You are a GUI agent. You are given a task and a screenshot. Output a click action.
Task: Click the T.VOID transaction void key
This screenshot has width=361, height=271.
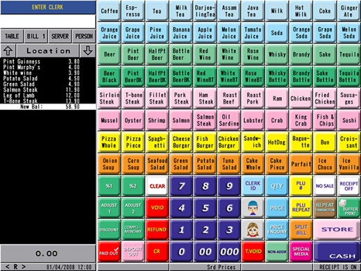(253, 252)
